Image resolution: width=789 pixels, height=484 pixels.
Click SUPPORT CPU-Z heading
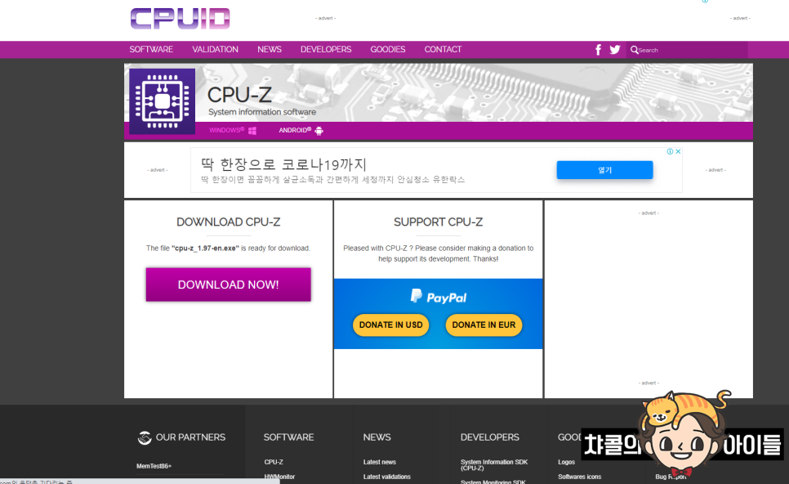[439, 222]
